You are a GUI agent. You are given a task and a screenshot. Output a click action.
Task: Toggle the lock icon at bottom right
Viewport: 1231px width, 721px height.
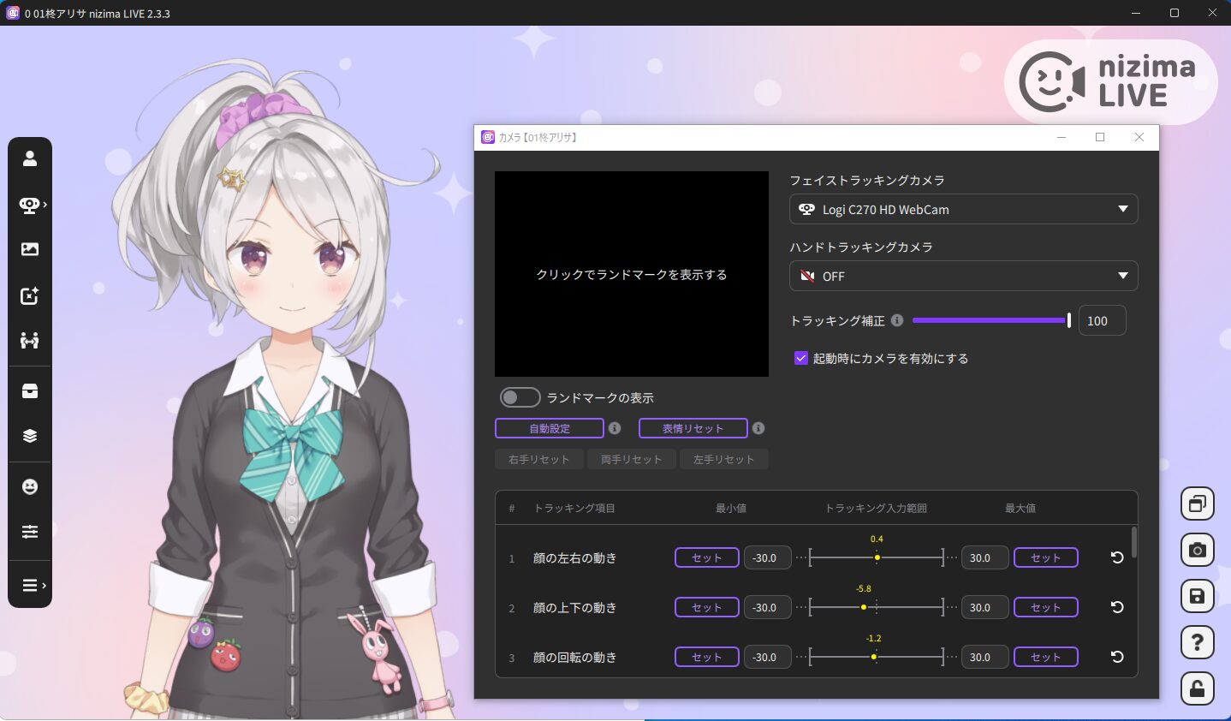pyautogui.click(x=1197, y=688)
